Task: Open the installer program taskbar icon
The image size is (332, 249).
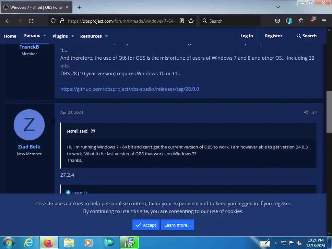Action: point(129,243)
